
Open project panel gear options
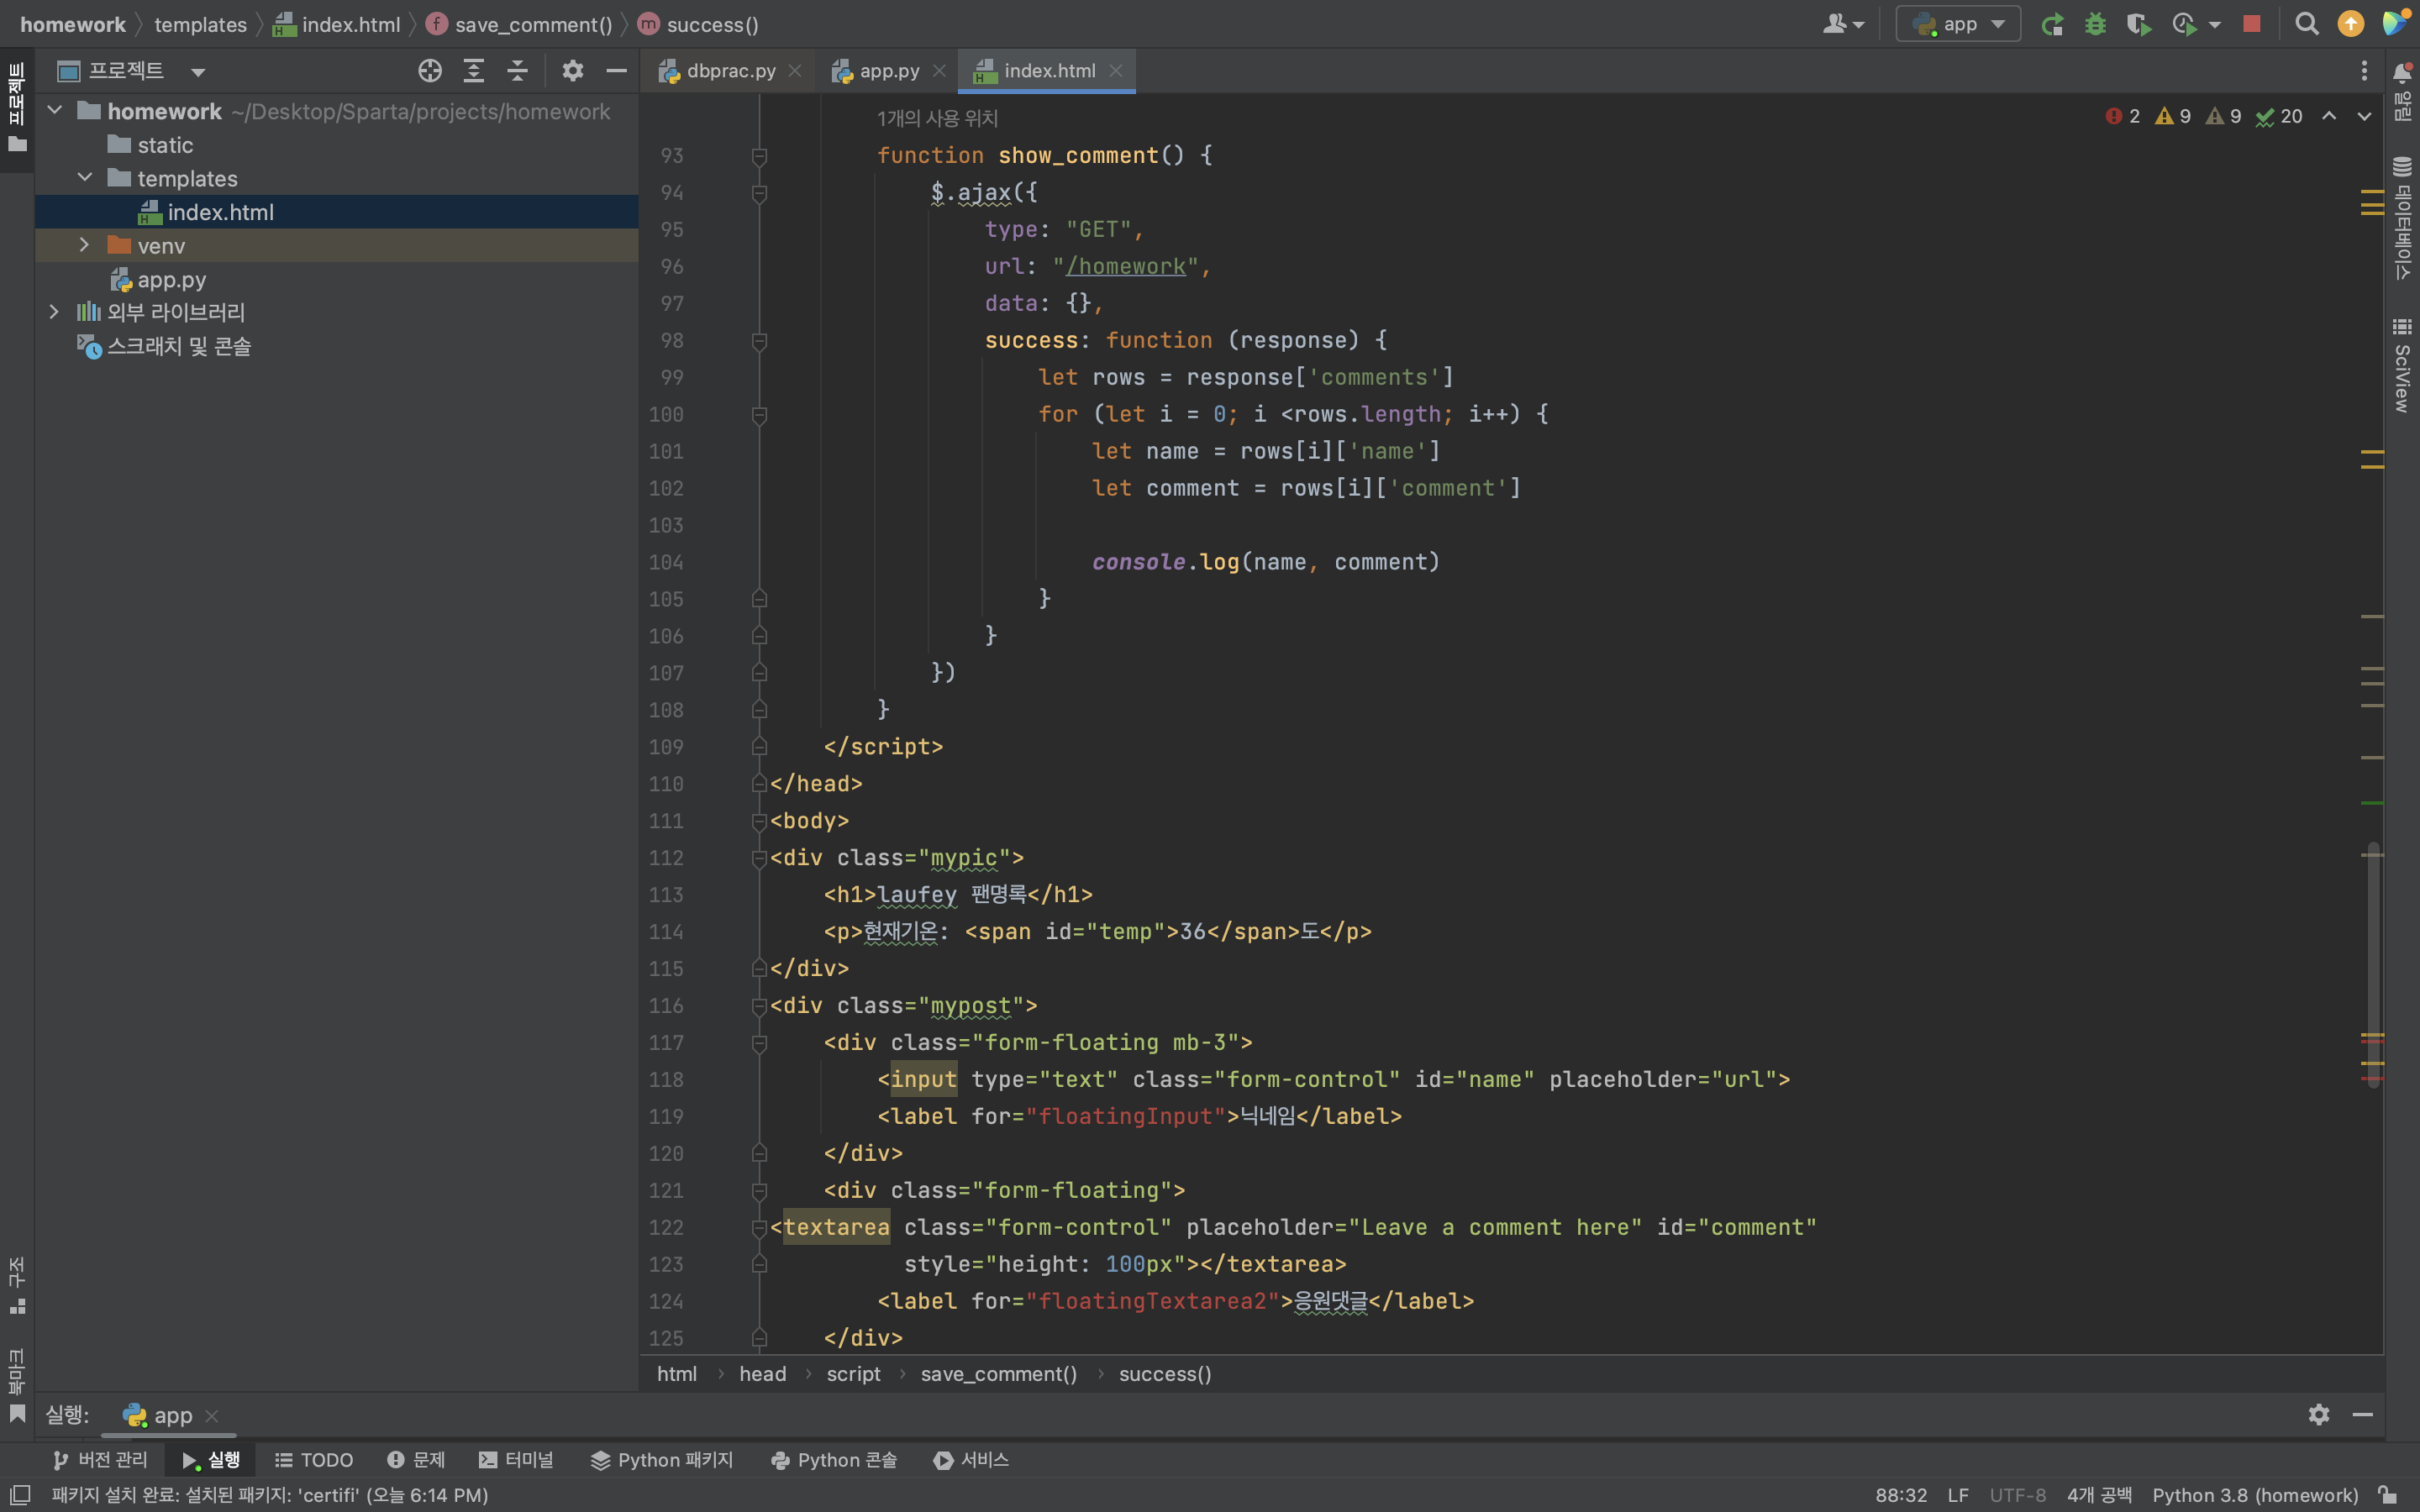[572, 71]
